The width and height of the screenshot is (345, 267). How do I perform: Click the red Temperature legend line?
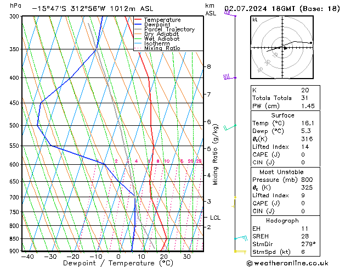tap(138, 20)
